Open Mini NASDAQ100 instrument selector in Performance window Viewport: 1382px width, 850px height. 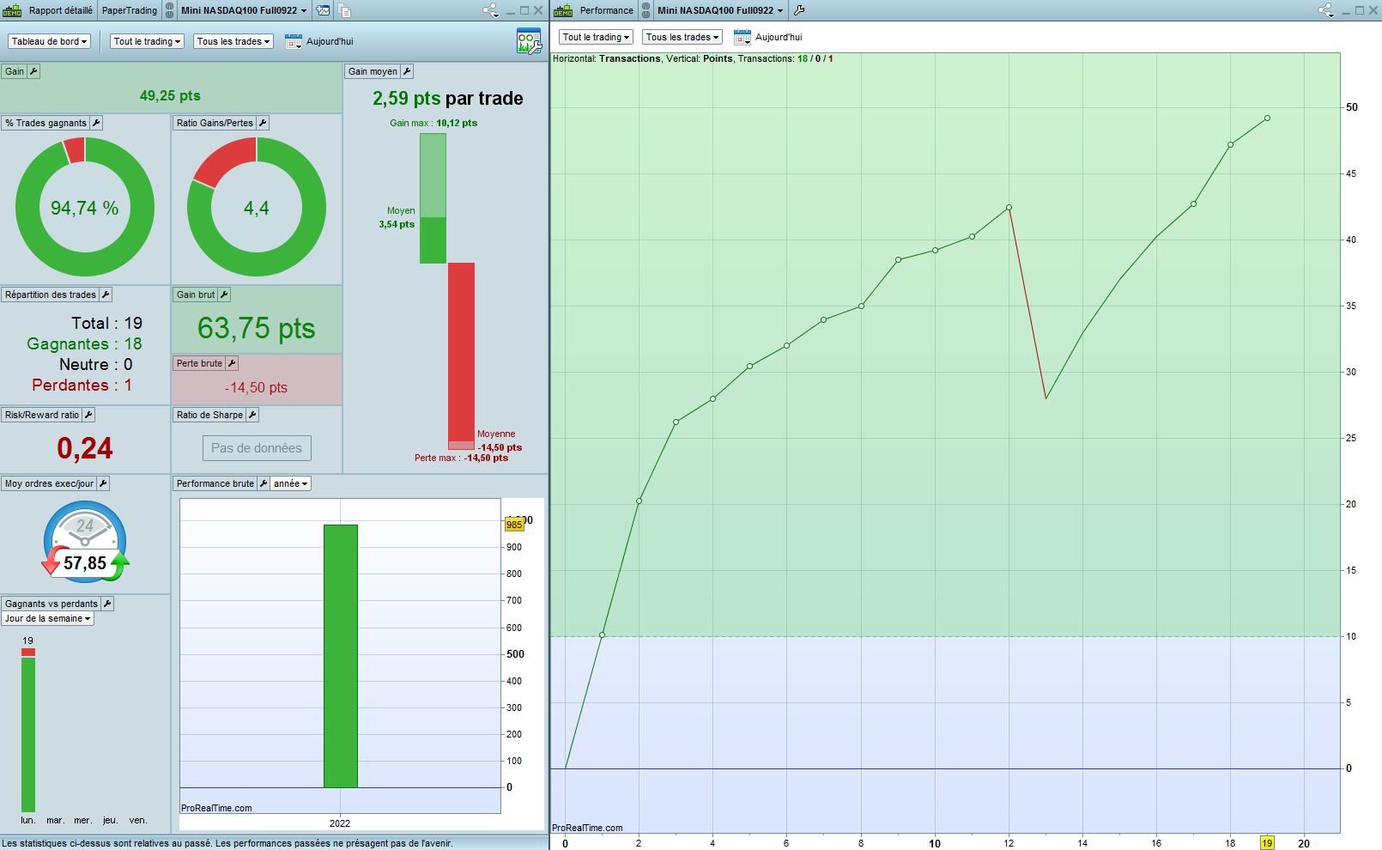click(720, 10)
